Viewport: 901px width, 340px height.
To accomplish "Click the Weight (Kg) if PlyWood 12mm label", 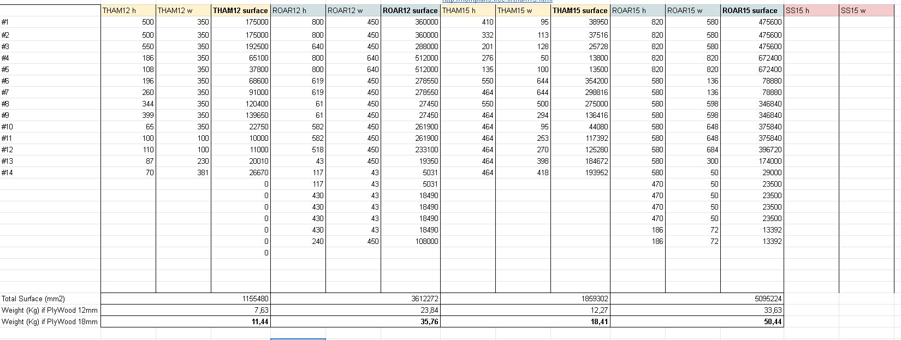I will coord(50,310).
